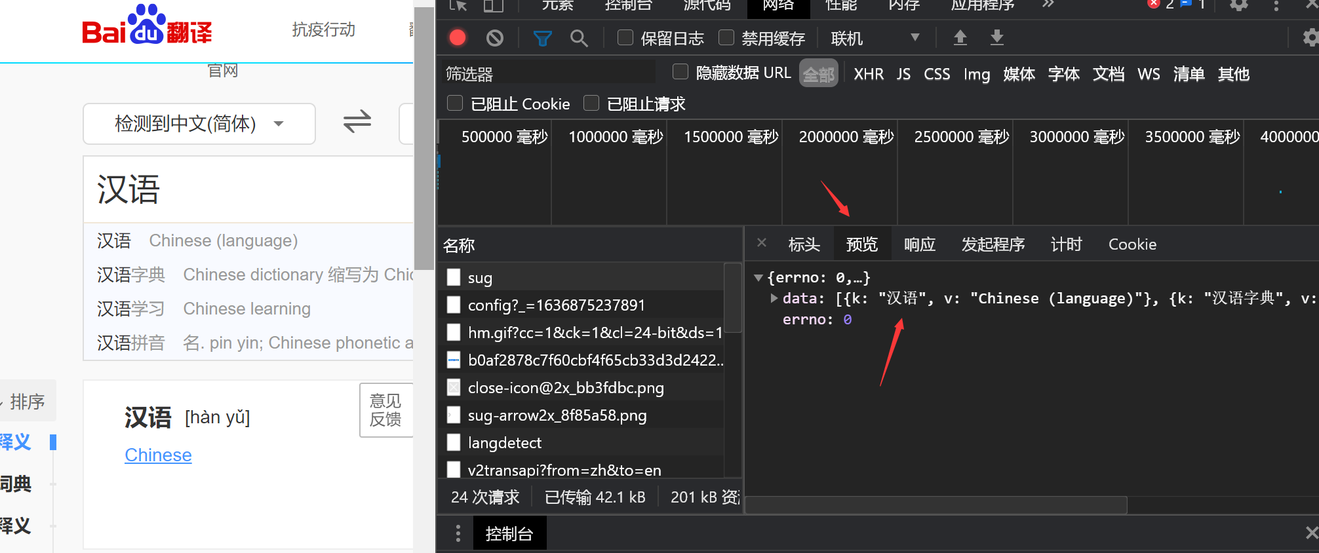This screenshot has width=1319, height=553.
Task: Show more DevTools tabs chevron
Action: pos(1048,4)
